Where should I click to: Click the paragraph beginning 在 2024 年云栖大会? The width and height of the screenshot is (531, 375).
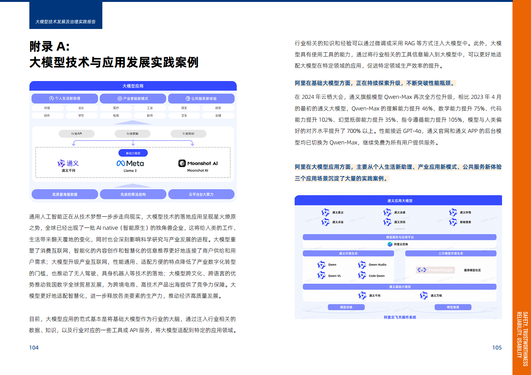pyautogui.click(x=398, y=120)
